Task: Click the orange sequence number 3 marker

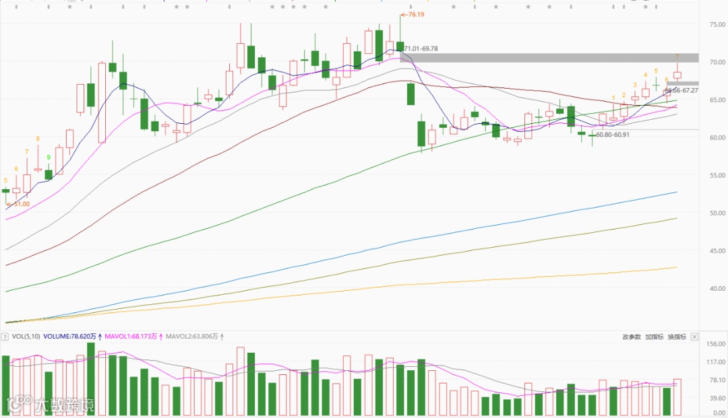Action: [x=635, y=85]
